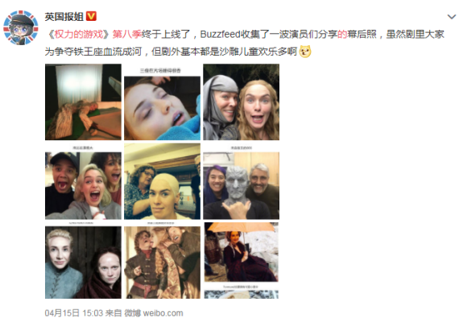Expand the post options chevron arrow
Viewport: 459px width, 323px height.
tap(452, 17)
